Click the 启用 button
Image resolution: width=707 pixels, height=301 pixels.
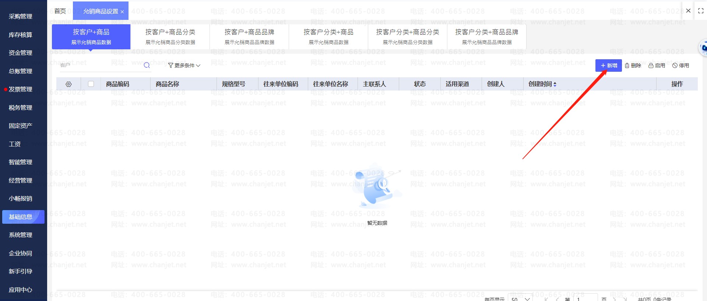pos(657,65)
